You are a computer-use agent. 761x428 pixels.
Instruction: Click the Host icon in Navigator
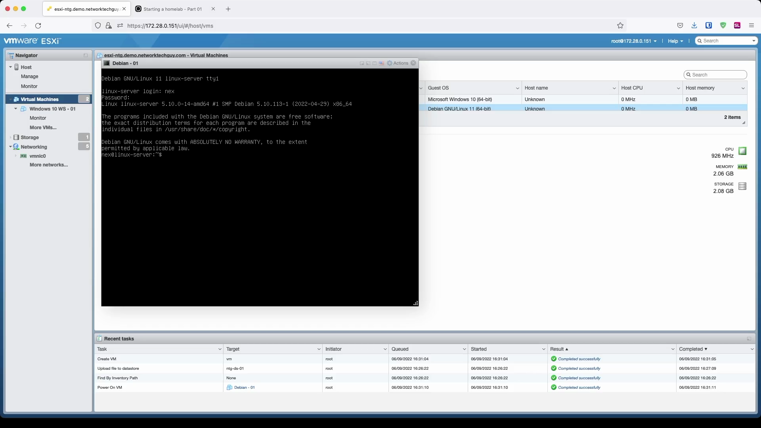coord(17,67)
